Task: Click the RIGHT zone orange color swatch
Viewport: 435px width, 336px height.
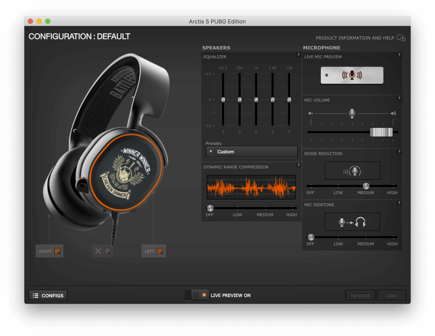Action: coord(57,251)
